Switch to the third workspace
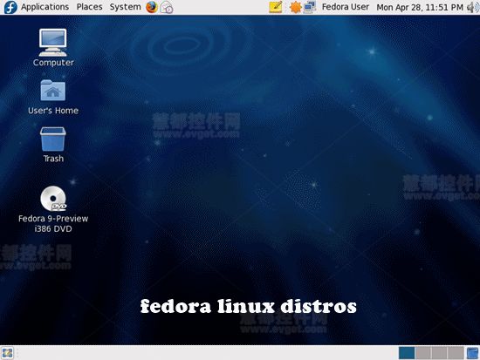The width and height of the screenshot is (480, 360). pyautogui.click(x=439, y=353)
